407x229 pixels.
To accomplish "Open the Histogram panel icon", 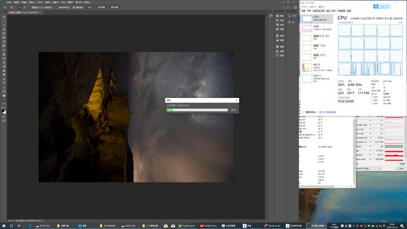I will coord(277,16).
